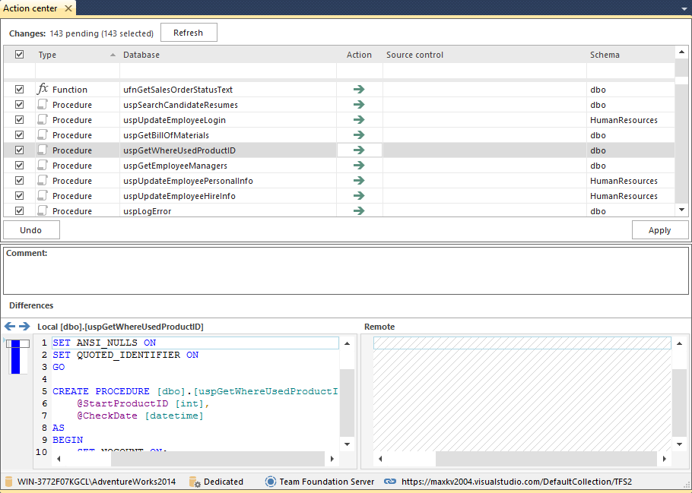Click the function icon for ufnGetSalesOrderStatusText
The image size is (692, 493).
click(43, 90)
